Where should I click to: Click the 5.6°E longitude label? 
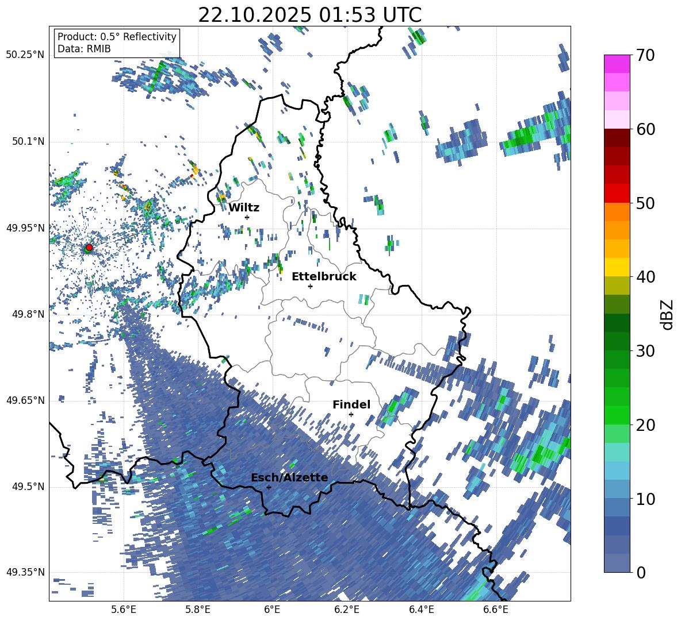pos(124,610)
